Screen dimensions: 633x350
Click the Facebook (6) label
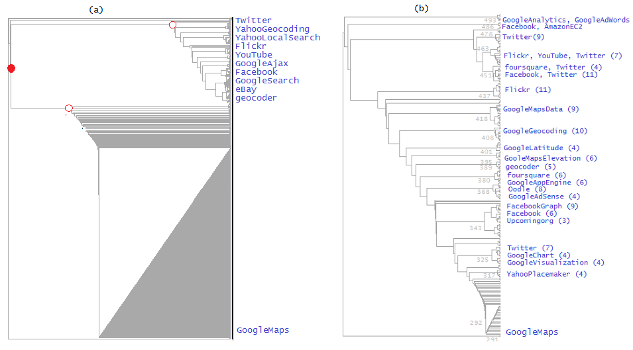[532, 214]
